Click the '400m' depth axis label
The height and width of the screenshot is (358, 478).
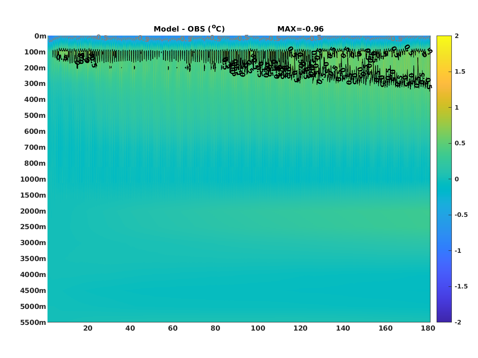35,99
